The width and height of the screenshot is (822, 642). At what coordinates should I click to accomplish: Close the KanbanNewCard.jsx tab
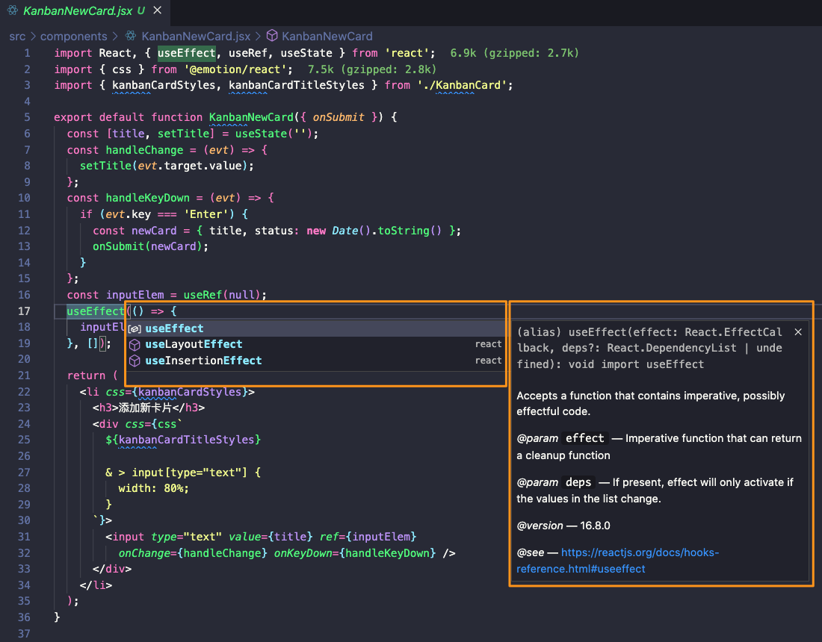[157, 10]
